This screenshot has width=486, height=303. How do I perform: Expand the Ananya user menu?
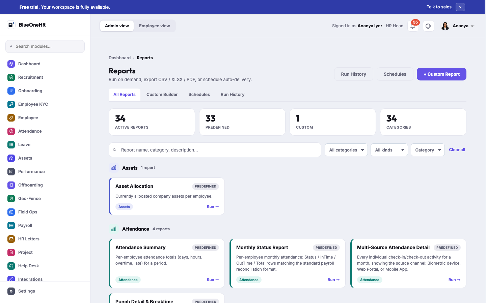(x=457, y=26)
